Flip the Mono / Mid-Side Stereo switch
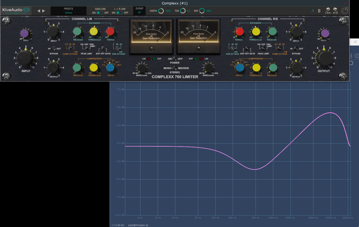The width and height of the screenshot is (359, 227). pyautogui.click(x=175, y=68)
